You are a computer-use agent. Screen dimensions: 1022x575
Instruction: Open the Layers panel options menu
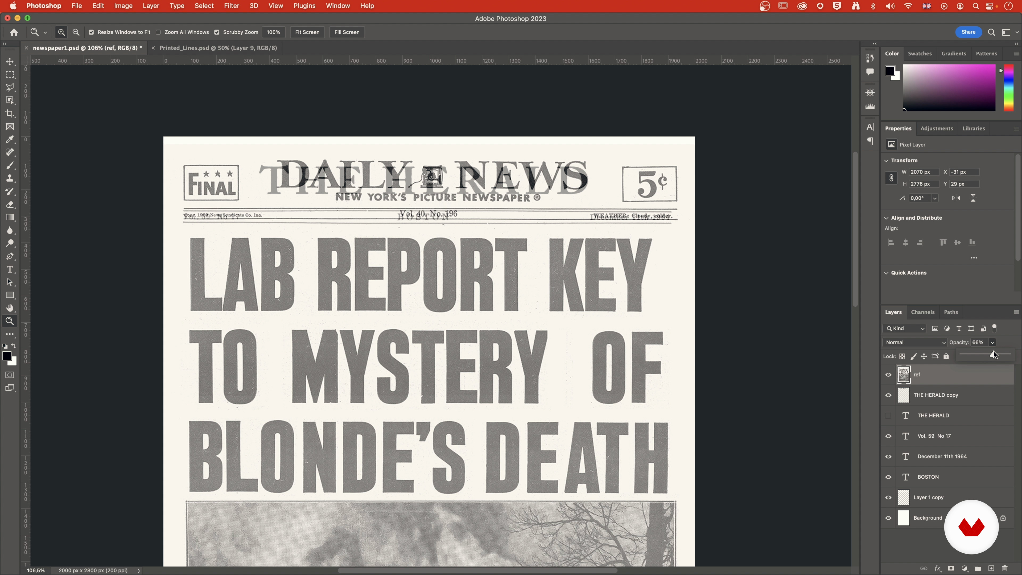pos(1016,312)
